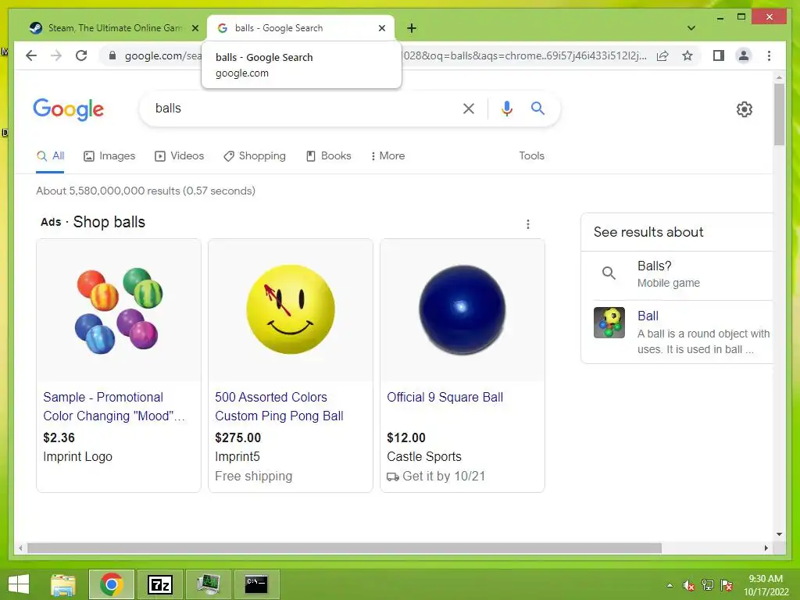This screenshot has height=600, width=800.
Task: Click the Imprint Logo seller name
Action: (77, 456)
